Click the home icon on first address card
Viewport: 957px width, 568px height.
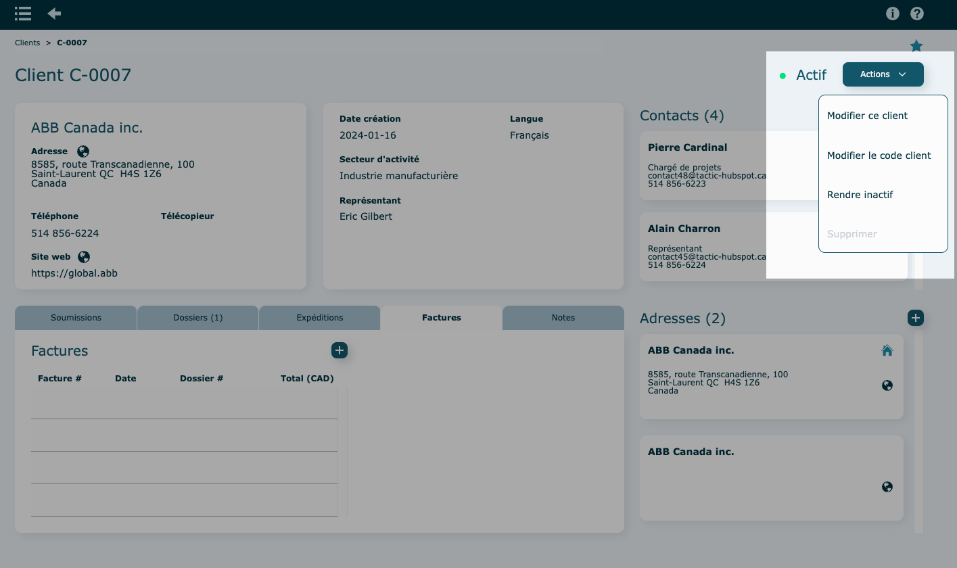click(x=887, y=350)
